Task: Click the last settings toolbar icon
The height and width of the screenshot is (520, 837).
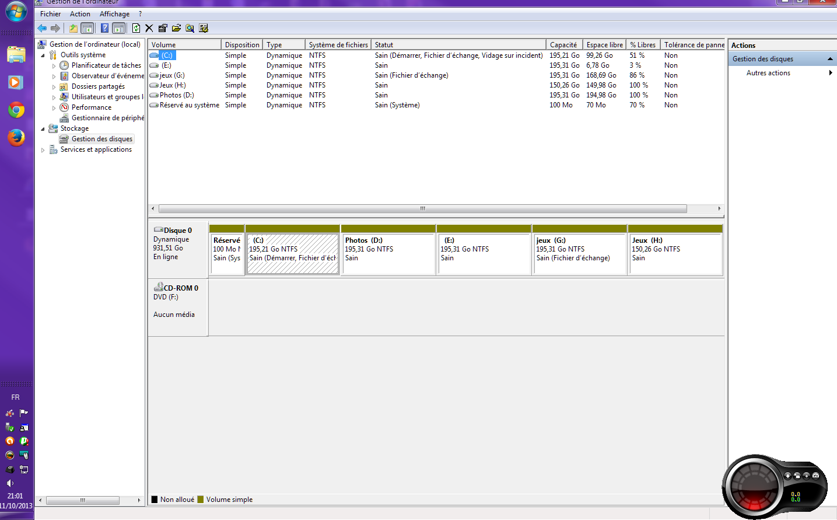Action: [204, 28]
